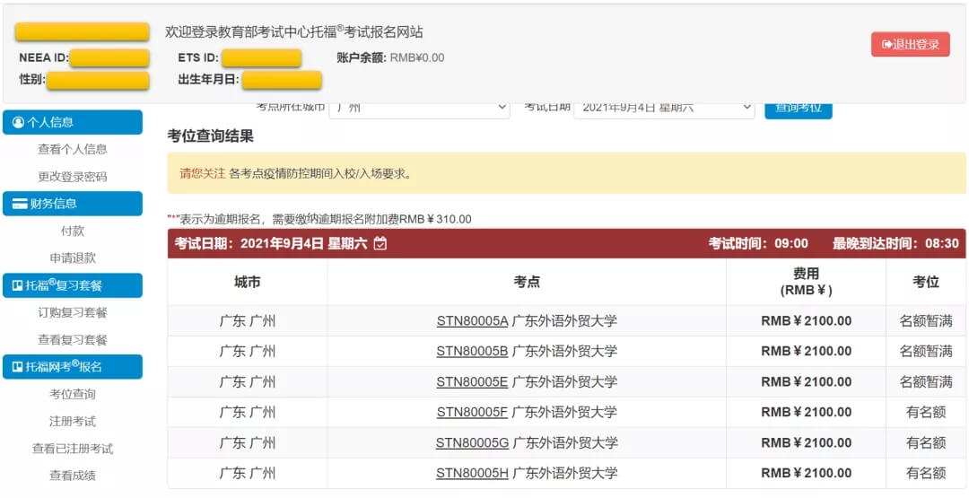Click 有名额 in the STN80005F row
Screen dimensions: 969x498
pos(926,412)
